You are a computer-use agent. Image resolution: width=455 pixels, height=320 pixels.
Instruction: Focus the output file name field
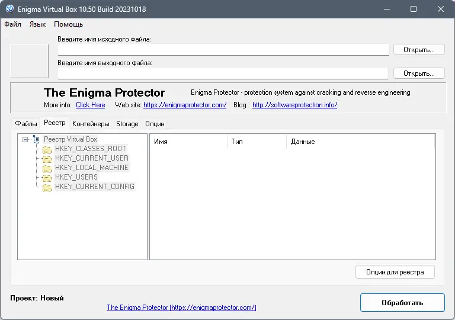[223, 73]
